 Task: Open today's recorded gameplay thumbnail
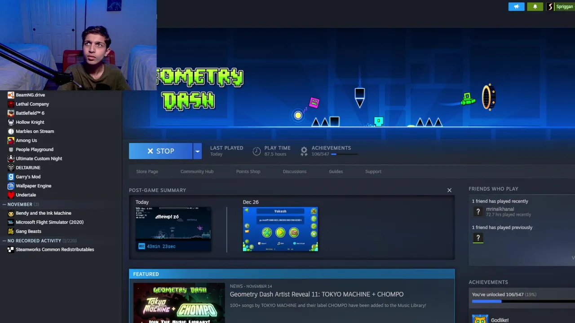[x=173, y=229]
